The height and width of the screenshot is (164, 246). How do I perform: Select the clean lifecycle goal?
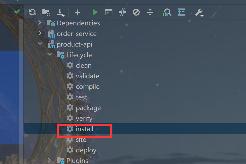click(x=84, y=66)
